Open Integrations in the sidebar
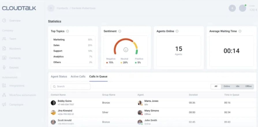The height and width of the screenshot is (127, 258). pyautogui.click(x=17, y=86)
